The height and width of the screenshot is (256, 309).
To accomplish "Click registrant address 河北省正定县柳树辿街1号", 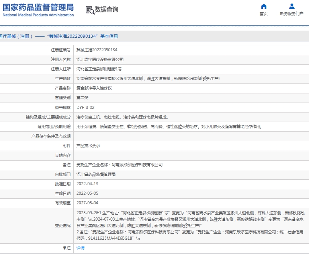I will tap(99, 69).
